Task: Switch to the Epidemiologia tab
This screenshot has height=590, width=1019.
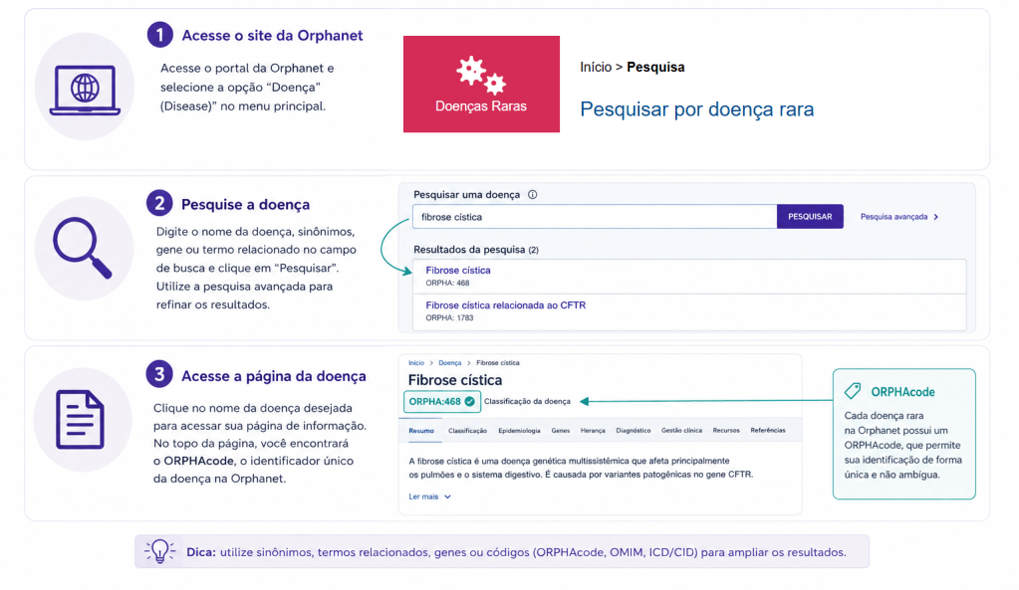Action: pos(519,431)
